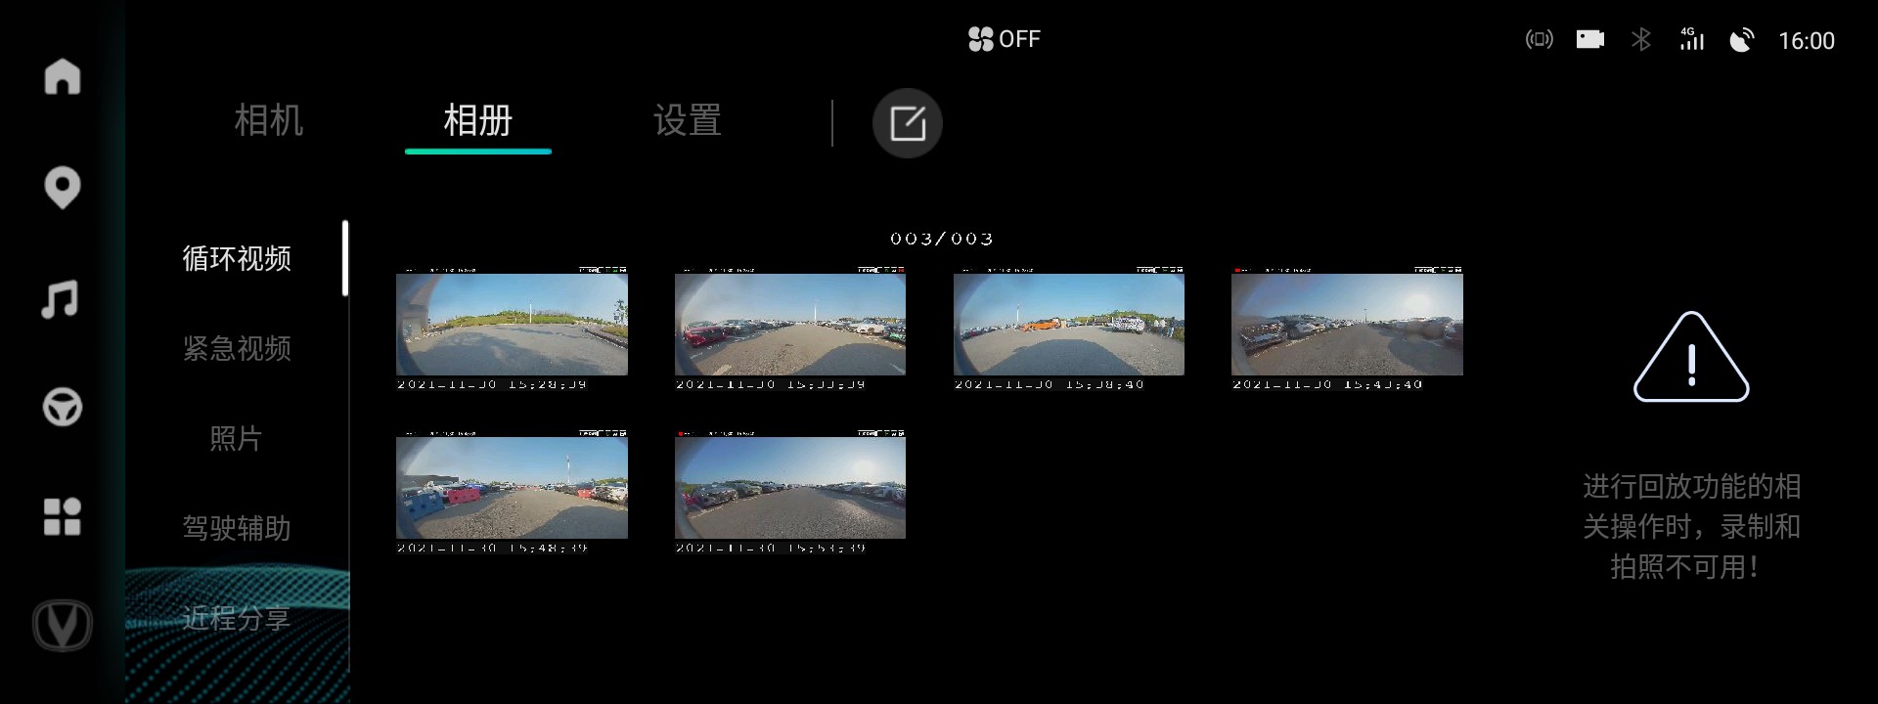1878x704 pixels.
Task: Tap the 4G signal strength icon
Action: pos(1691,39)
